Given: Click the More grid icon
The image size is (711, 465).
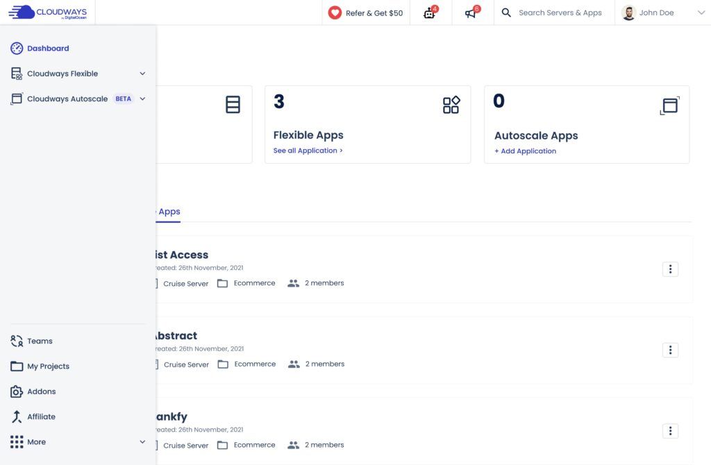Looking at the screenshot, I should point(17,442).
